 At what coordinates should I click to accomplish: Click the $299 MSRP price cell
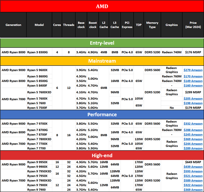tap(193, 92)
